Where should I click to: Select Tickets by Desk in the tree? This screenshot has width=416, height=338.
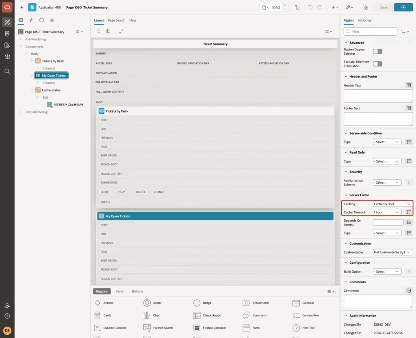pyautogui.click(x=53, y=61)
